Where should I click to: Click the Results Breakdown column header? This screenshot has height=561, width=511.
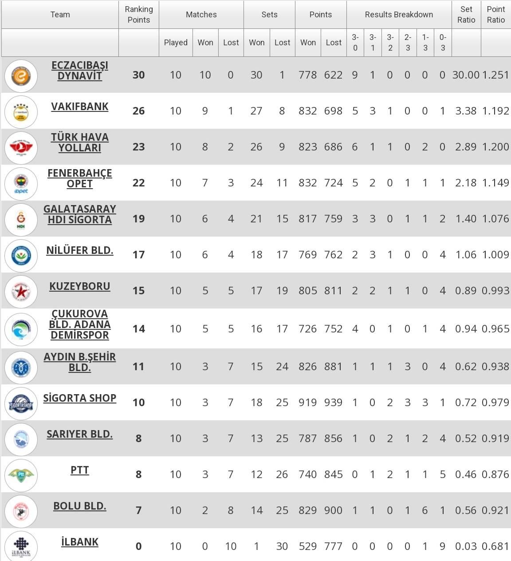tap(399, 15)
